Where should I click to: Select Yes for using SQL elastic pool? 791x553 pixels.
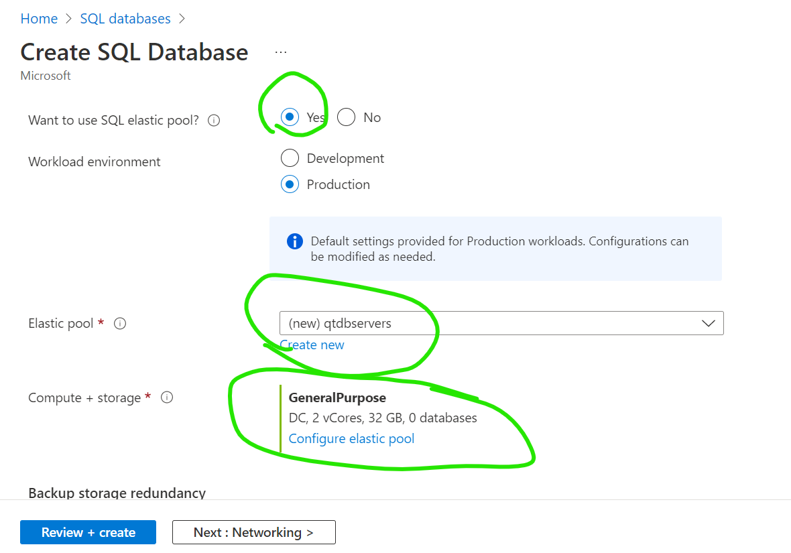pos(290,117)
